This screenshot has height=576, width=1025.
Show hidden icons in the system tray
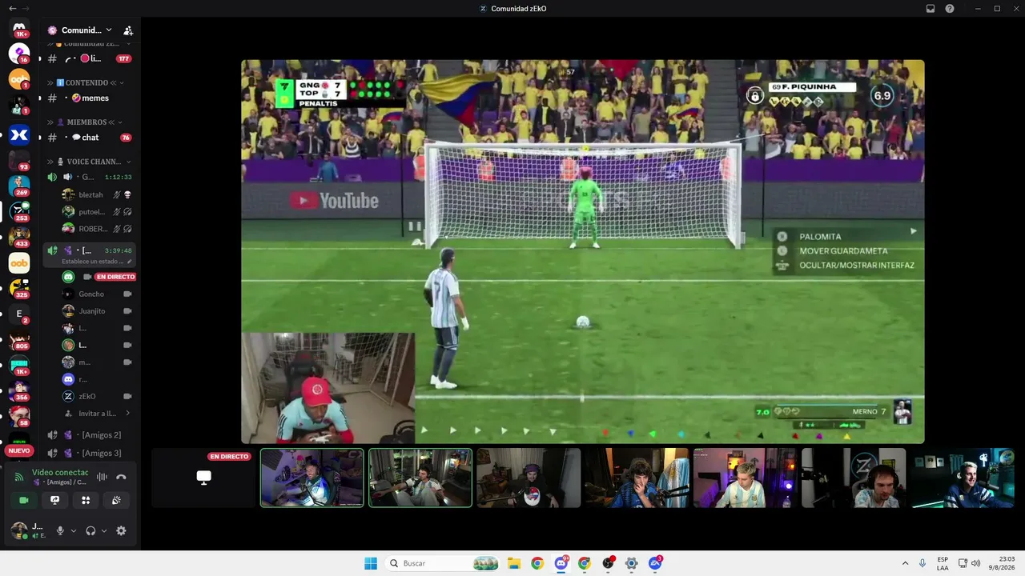click(x=905, y=563)
